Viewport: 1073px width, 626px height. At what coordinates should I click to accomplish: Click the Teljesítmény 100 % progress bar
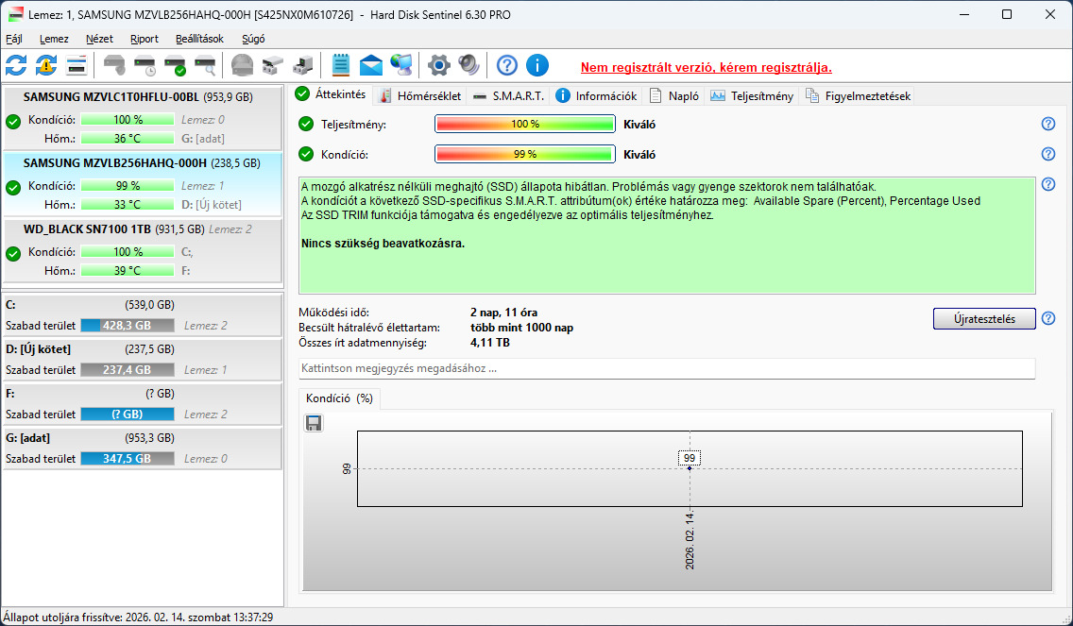click(525, 125)
